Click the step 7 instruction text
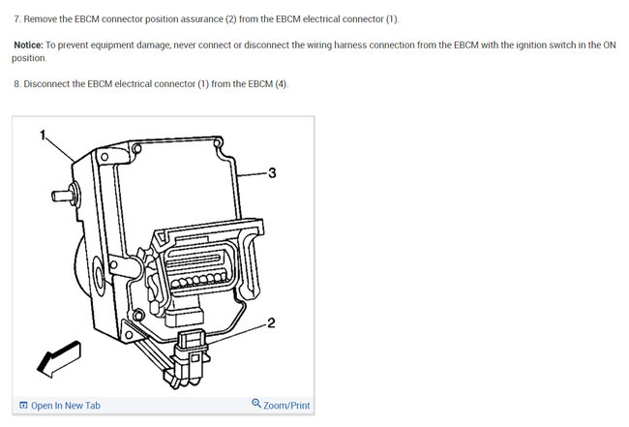 click(206, 19)
